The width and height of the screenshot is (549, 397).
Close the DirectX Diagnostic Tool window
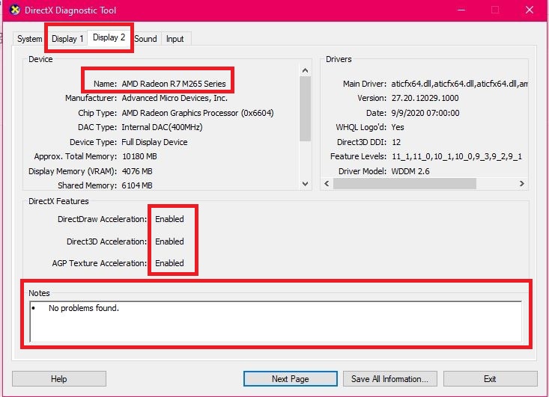coord(530,10)
